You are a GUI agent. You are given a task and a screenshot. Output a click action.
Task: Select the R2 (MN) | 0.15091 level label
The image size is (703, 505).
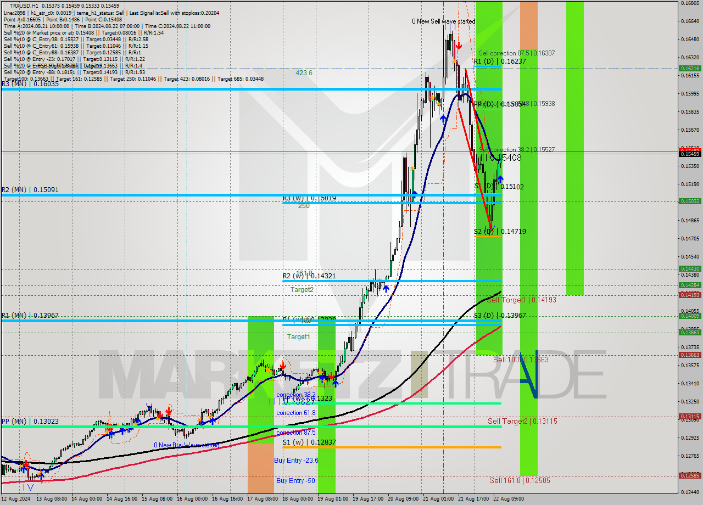click(x=30, y=190)
